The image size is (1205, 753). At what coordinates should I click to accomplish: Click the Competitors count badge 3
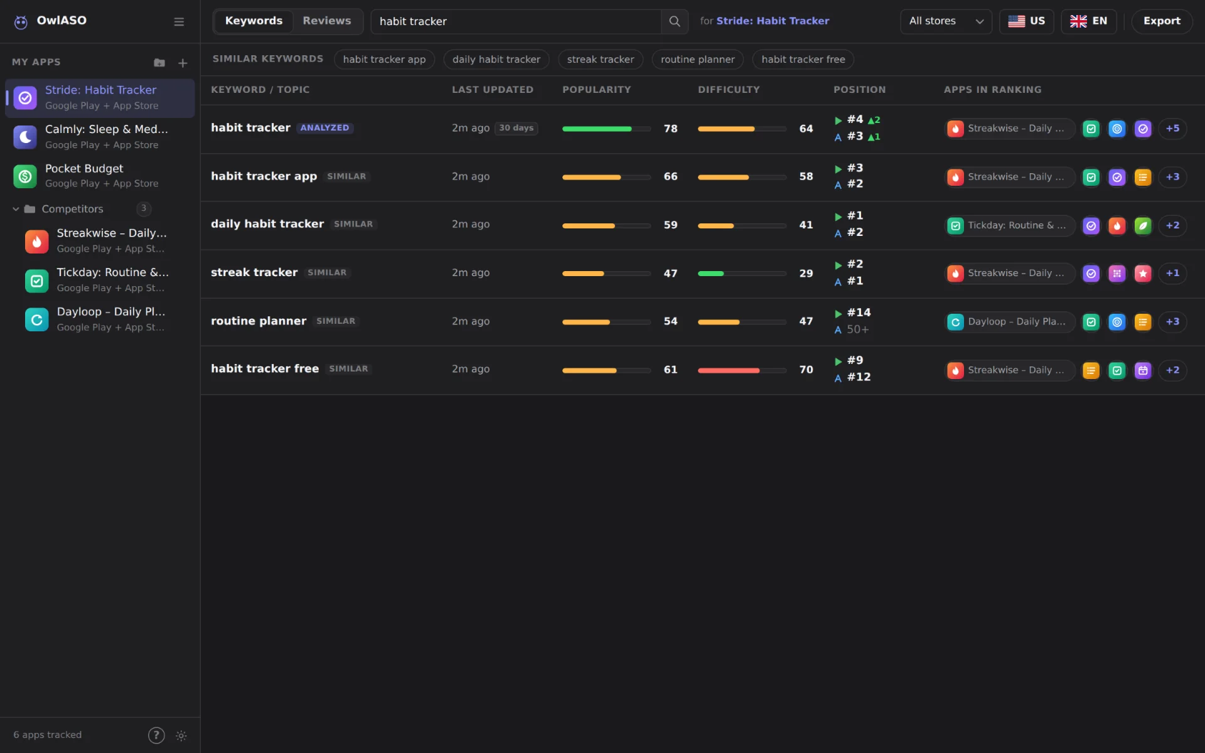[144, 208]
